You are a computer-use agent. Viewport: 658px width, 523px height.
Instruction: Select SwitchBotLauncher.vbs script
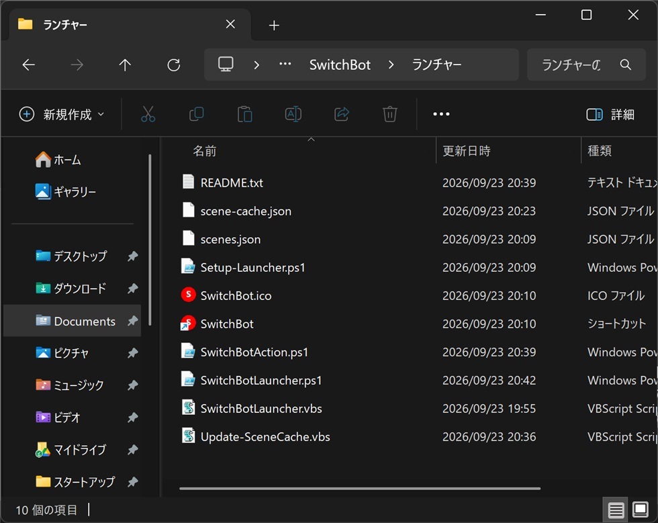[261, 408]
